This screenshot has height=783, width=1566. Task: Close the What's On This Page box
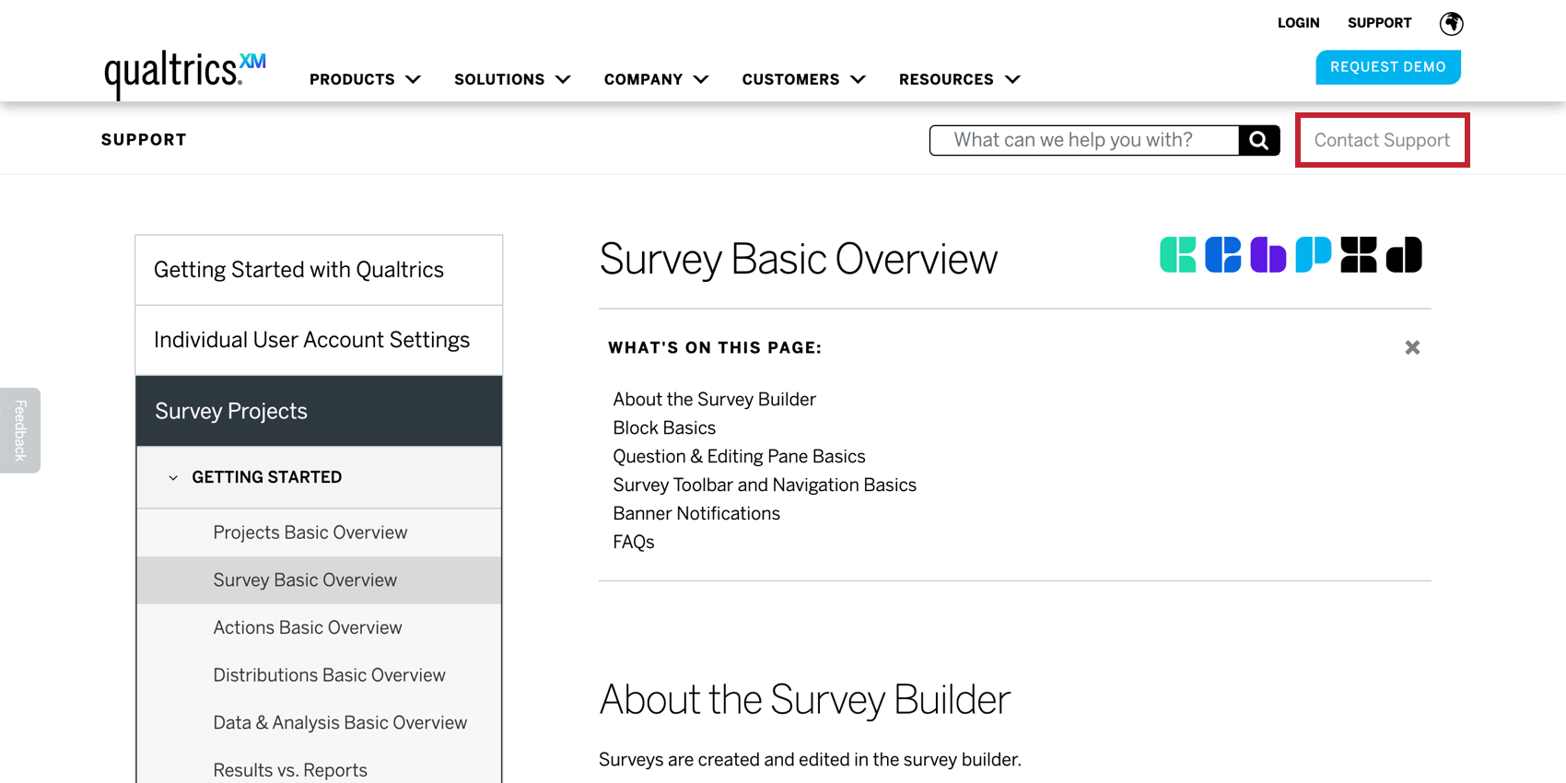1412,347
